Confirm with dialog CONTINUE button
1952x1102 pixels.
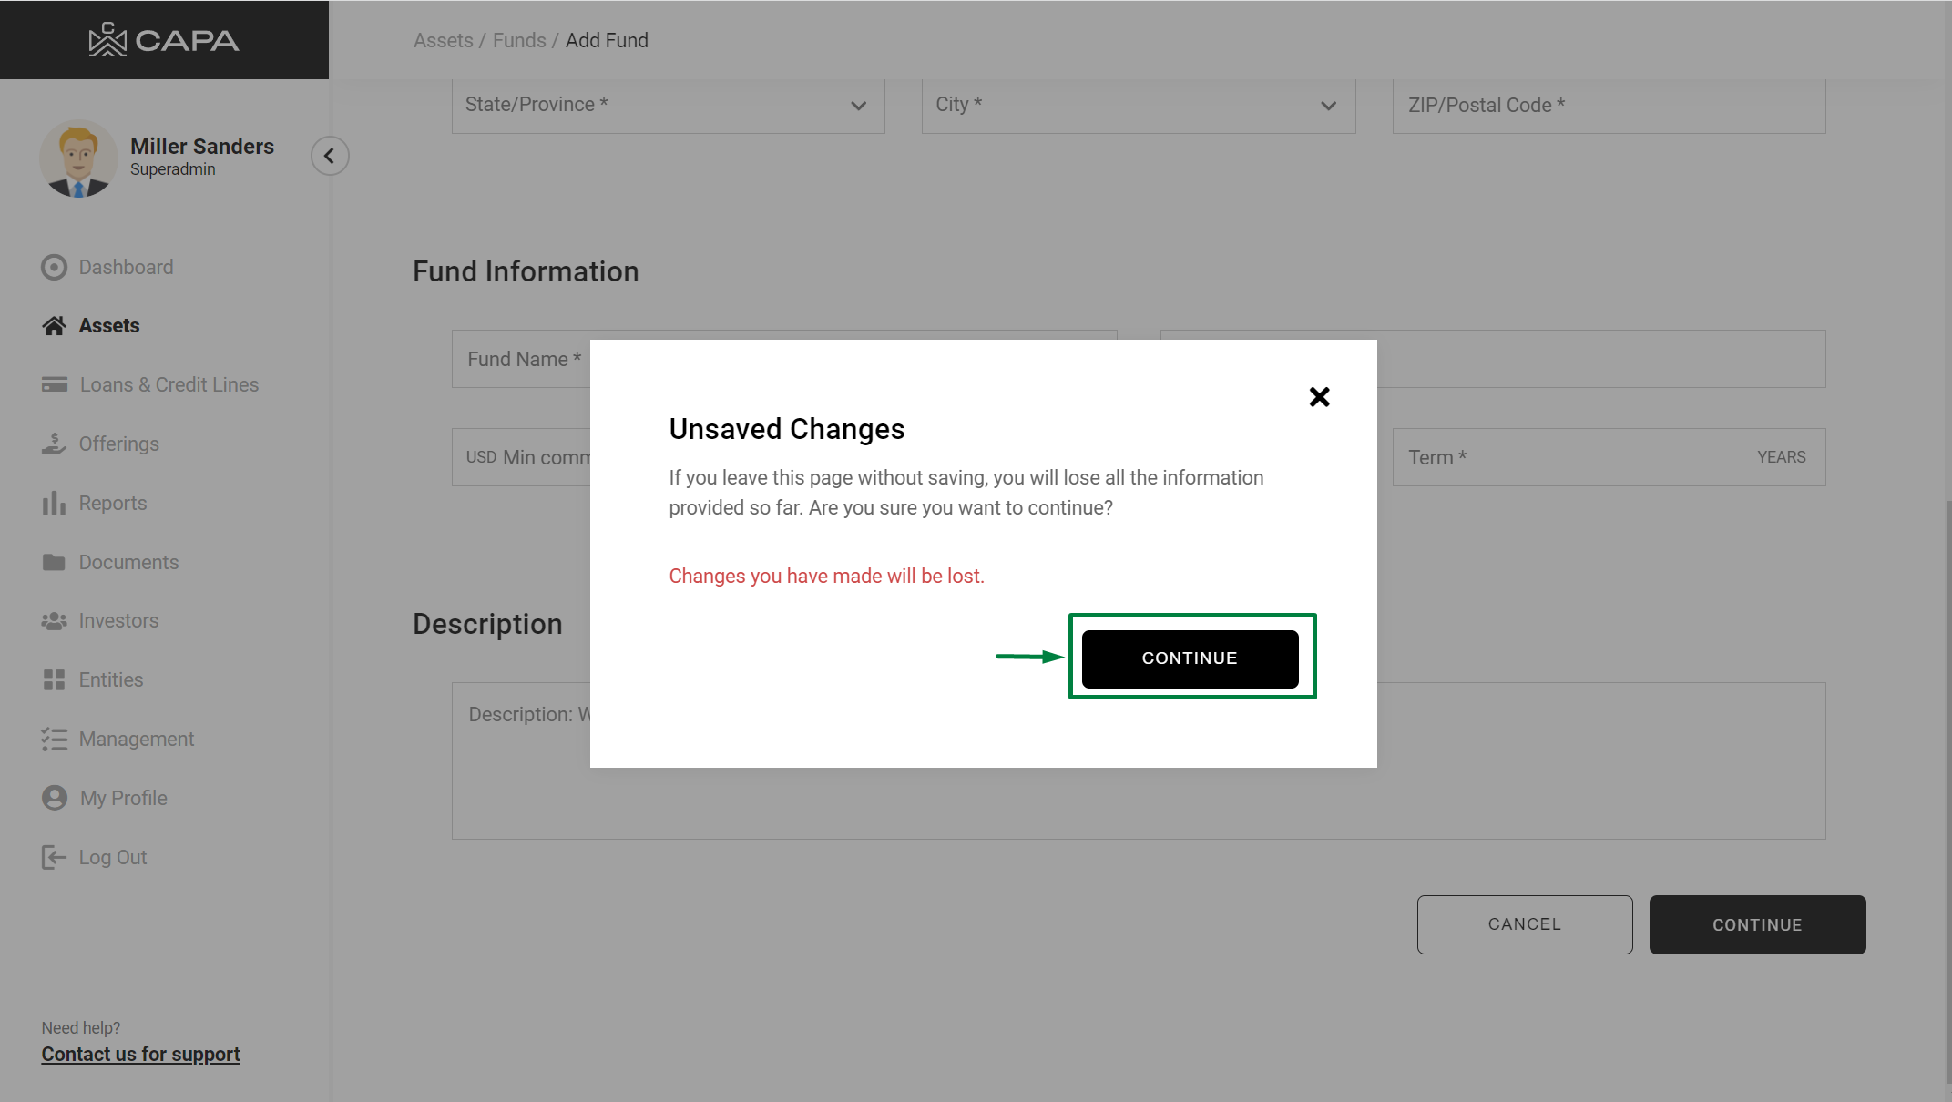(x=1190, y=658)
